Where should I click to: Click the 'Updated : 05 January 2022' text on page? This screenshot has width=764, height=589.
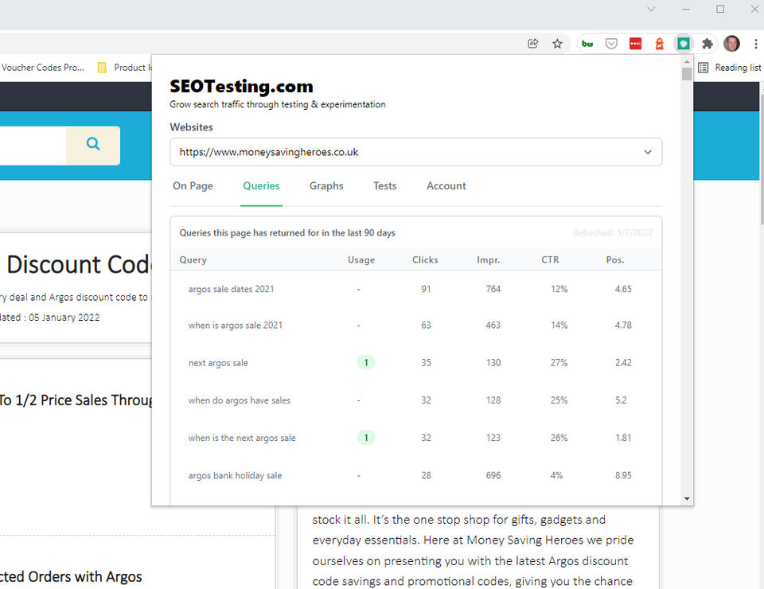49,317
